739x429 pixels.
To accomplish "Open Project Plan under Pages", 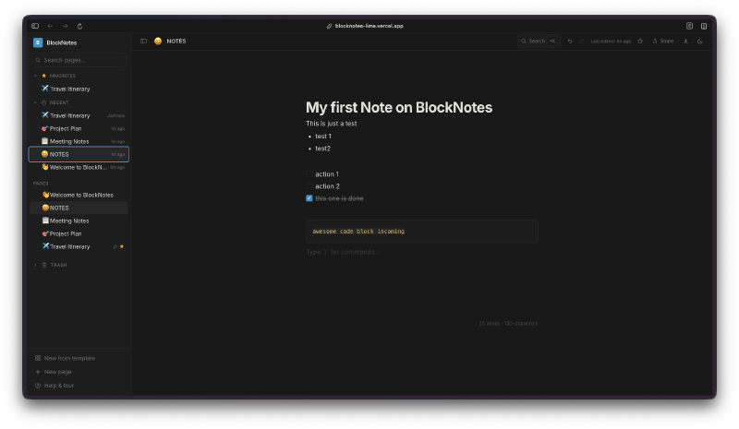I will [x=79, y=233].
